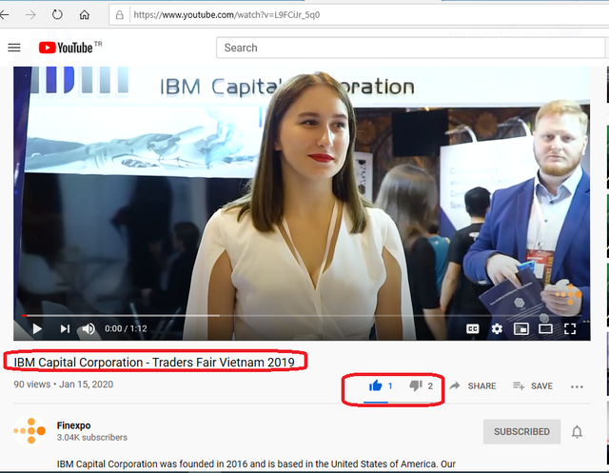Open the Finexpo channel avatar
The height and width of the screenshot is (473, 609).
[x=29, y=431]
